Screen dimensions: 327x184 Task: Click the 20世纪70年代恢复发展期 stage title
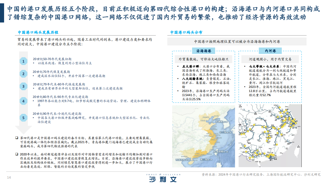click(51, 72)
